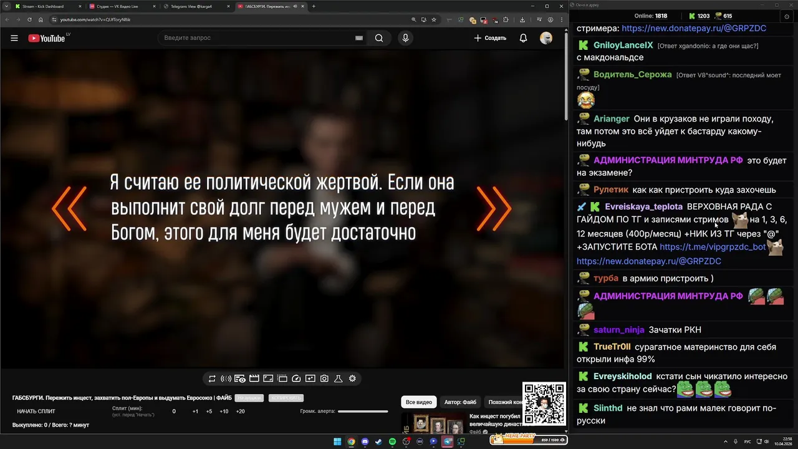Click the eye screen icon in video toolbar
The image size is (798, 449).
(x=240, y=379)
